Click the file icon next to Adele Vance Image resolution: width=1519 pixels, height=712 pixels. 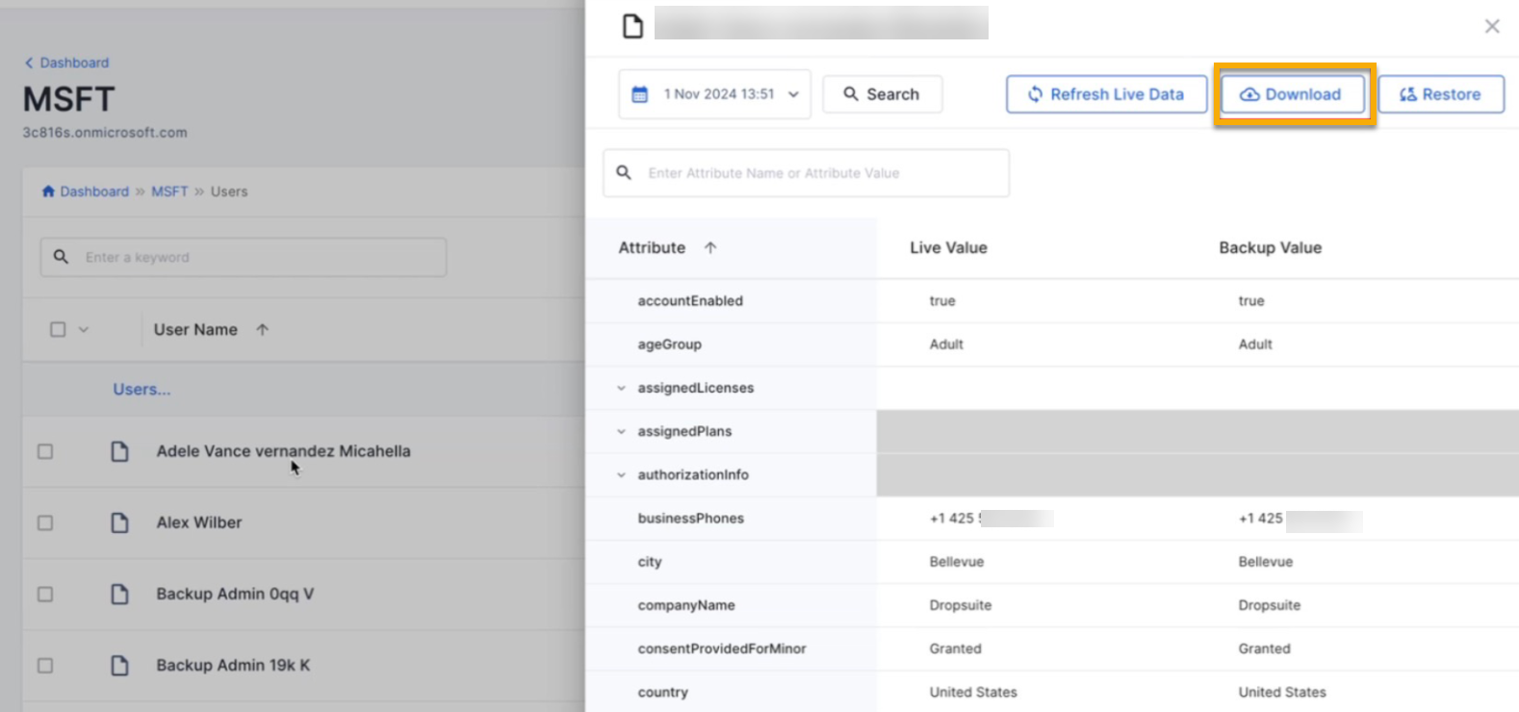(x=119, y=451)
